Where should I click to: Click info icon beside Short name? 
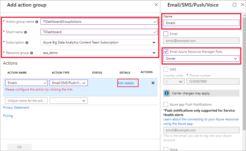point(26,32)
